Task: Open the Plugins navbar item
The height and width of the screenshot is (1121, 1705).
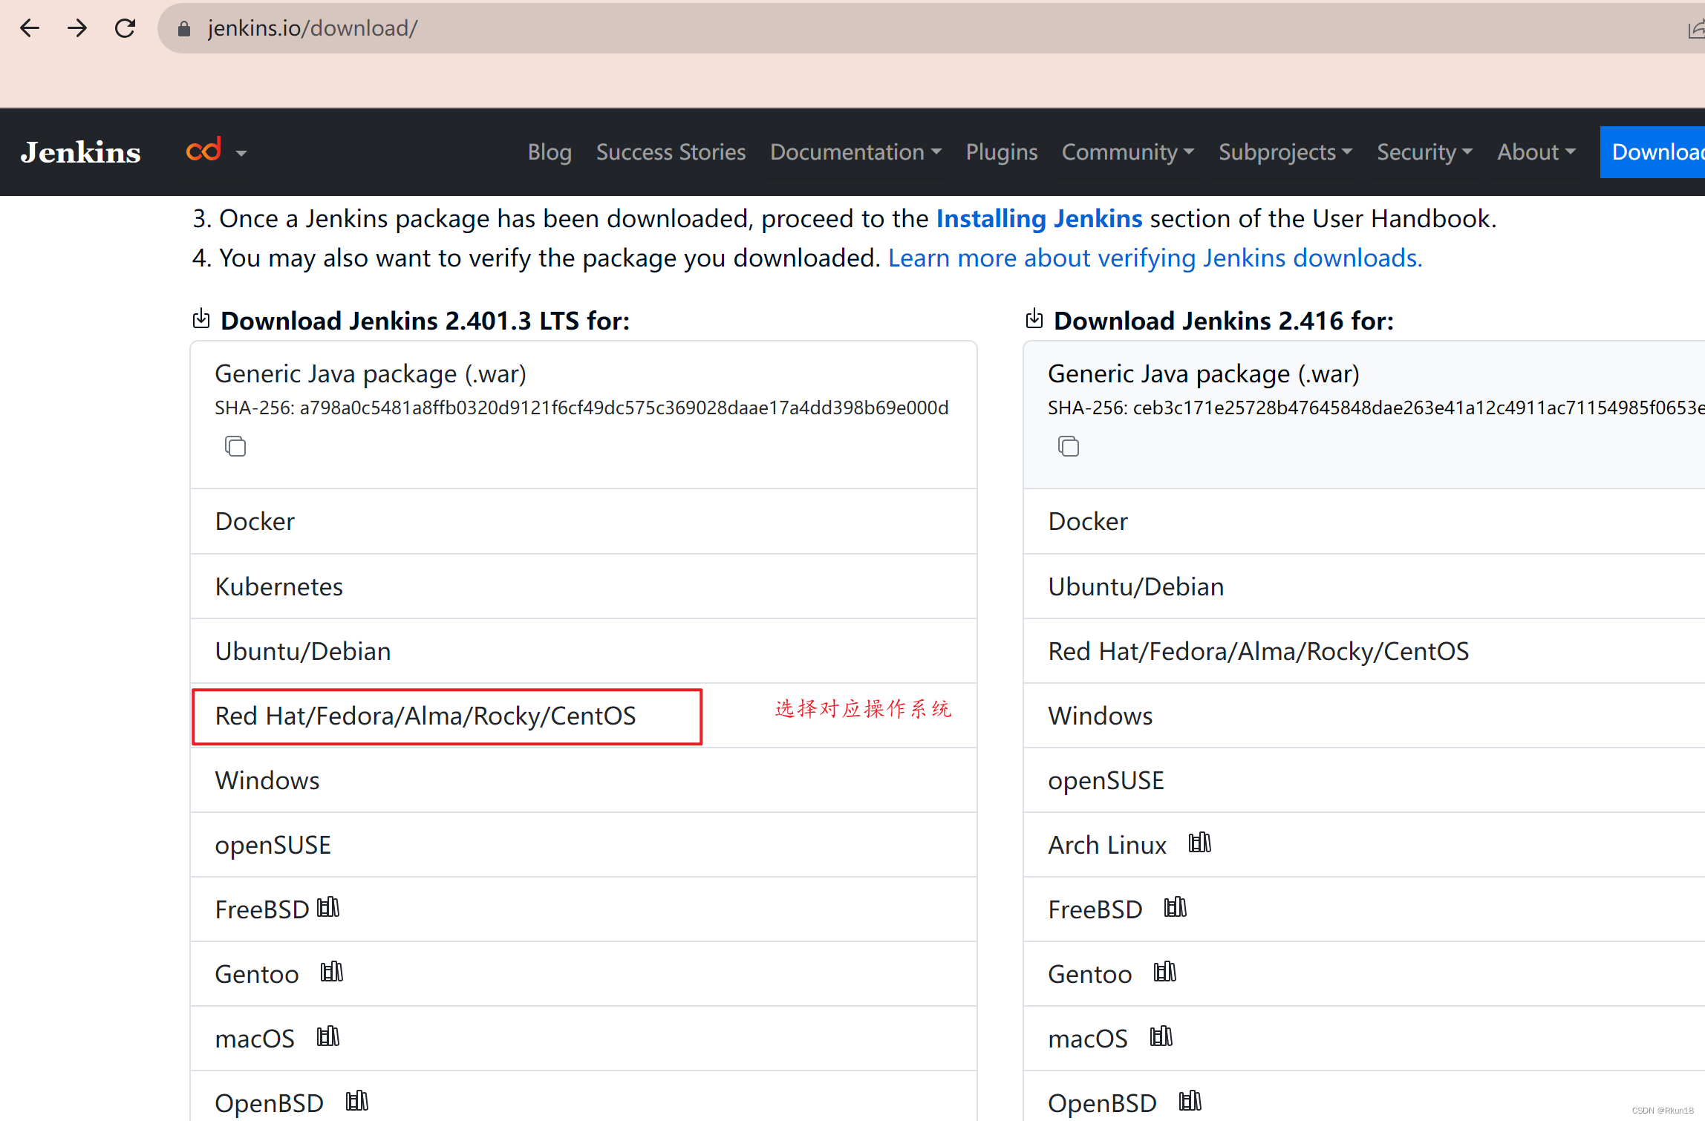Action: [1001, 152]
